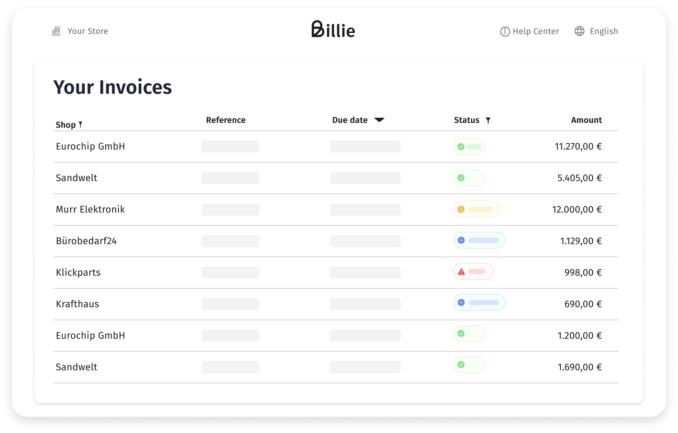Click the Sandwelt 5.405,00 € green status badge
The height and width of the screenshot is (433, 678).
tap(469, 178)
